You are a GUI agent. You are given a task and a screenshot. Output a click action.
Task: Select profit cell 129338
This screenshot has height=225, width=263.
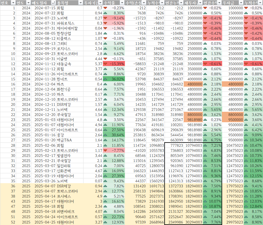pyautogui.click(x=135, y=110)
